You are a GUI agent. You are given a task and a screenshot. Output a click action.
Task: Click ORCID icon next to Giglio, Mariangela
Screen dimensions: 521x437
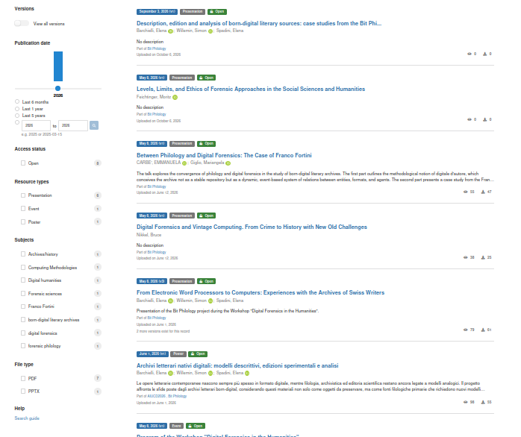[x=228, y=163]
